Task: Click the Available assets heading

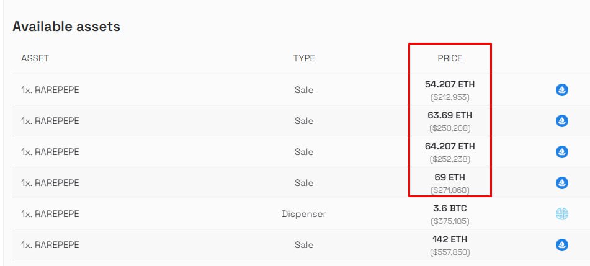Action: click(x=66, y=26)
